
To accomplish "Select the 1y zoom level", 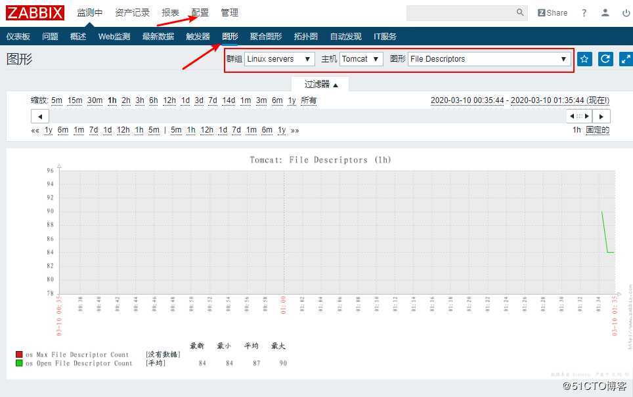I will click(x=292, y=100).
